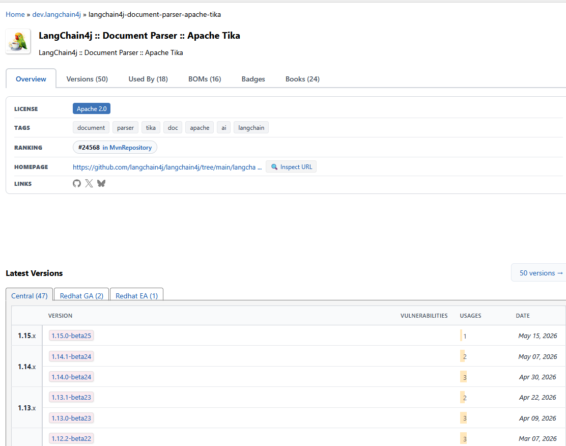Select the Redhat GA (2) repository tab
This screenshot has height=446, width=566.
pyautogui.click(x=81, y=296)
